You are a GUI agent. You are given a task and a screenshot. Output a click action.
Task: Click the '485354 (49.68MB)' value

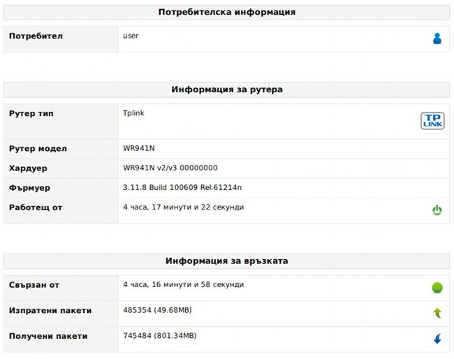158,310
